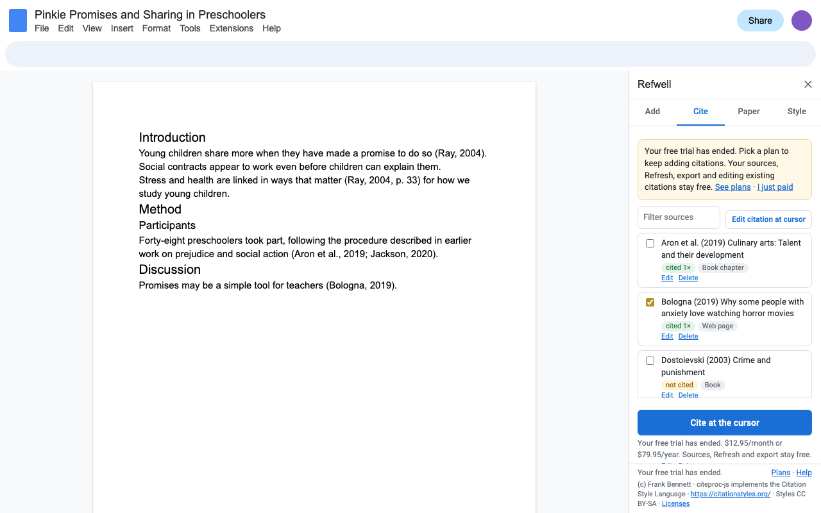The height and width of the screenshot is (513, 821).
Task: Click the Share button
Action: tap(760, 21)
